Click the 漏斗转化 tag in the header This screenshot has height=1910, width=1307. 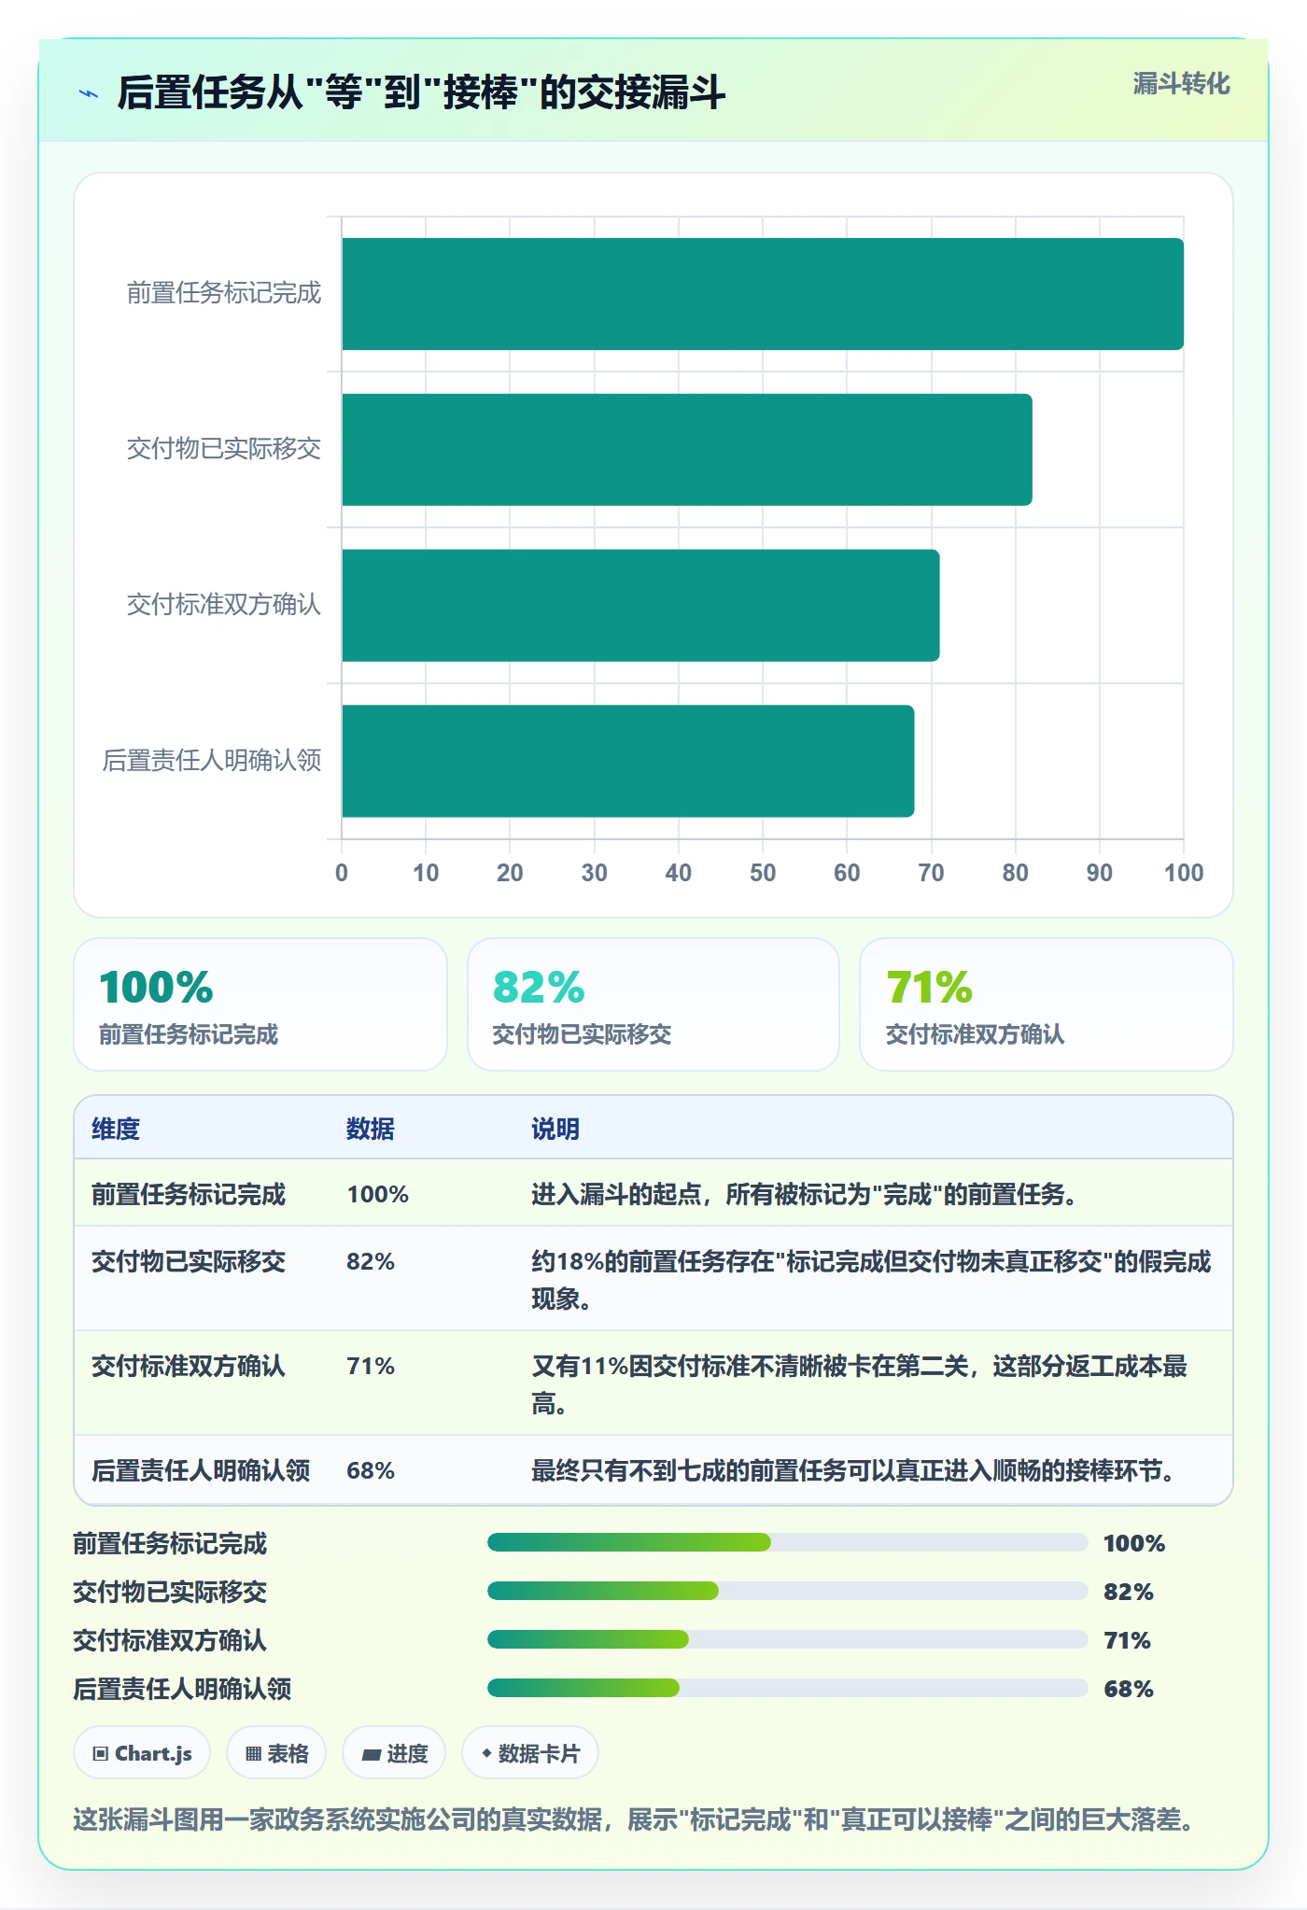pos(1181,84)
